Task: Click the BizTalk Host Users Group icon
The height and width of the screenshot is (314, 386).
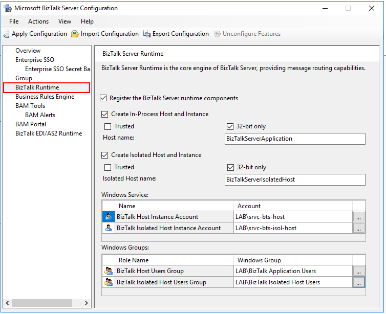Action: 109,271
